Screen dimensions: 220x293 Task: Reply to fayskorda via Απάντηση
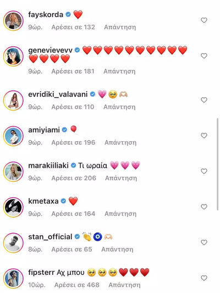pos(120,27)
